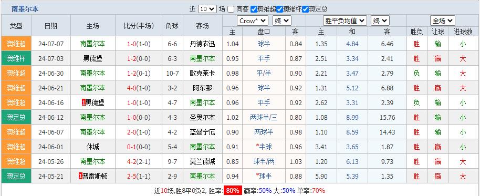This screenshot has width=480, height=196.
Task: Click score 4-2(2-1) against 莫兰德城
Action: [x=139, y=161]
